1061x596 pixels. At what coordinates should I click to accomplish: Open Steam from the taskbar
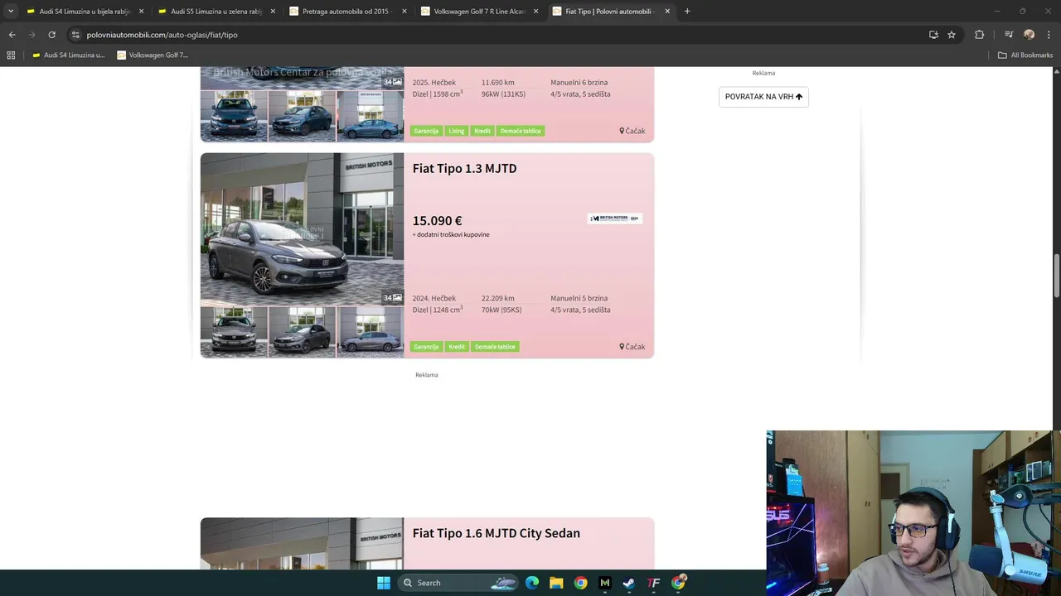[629, 583]
